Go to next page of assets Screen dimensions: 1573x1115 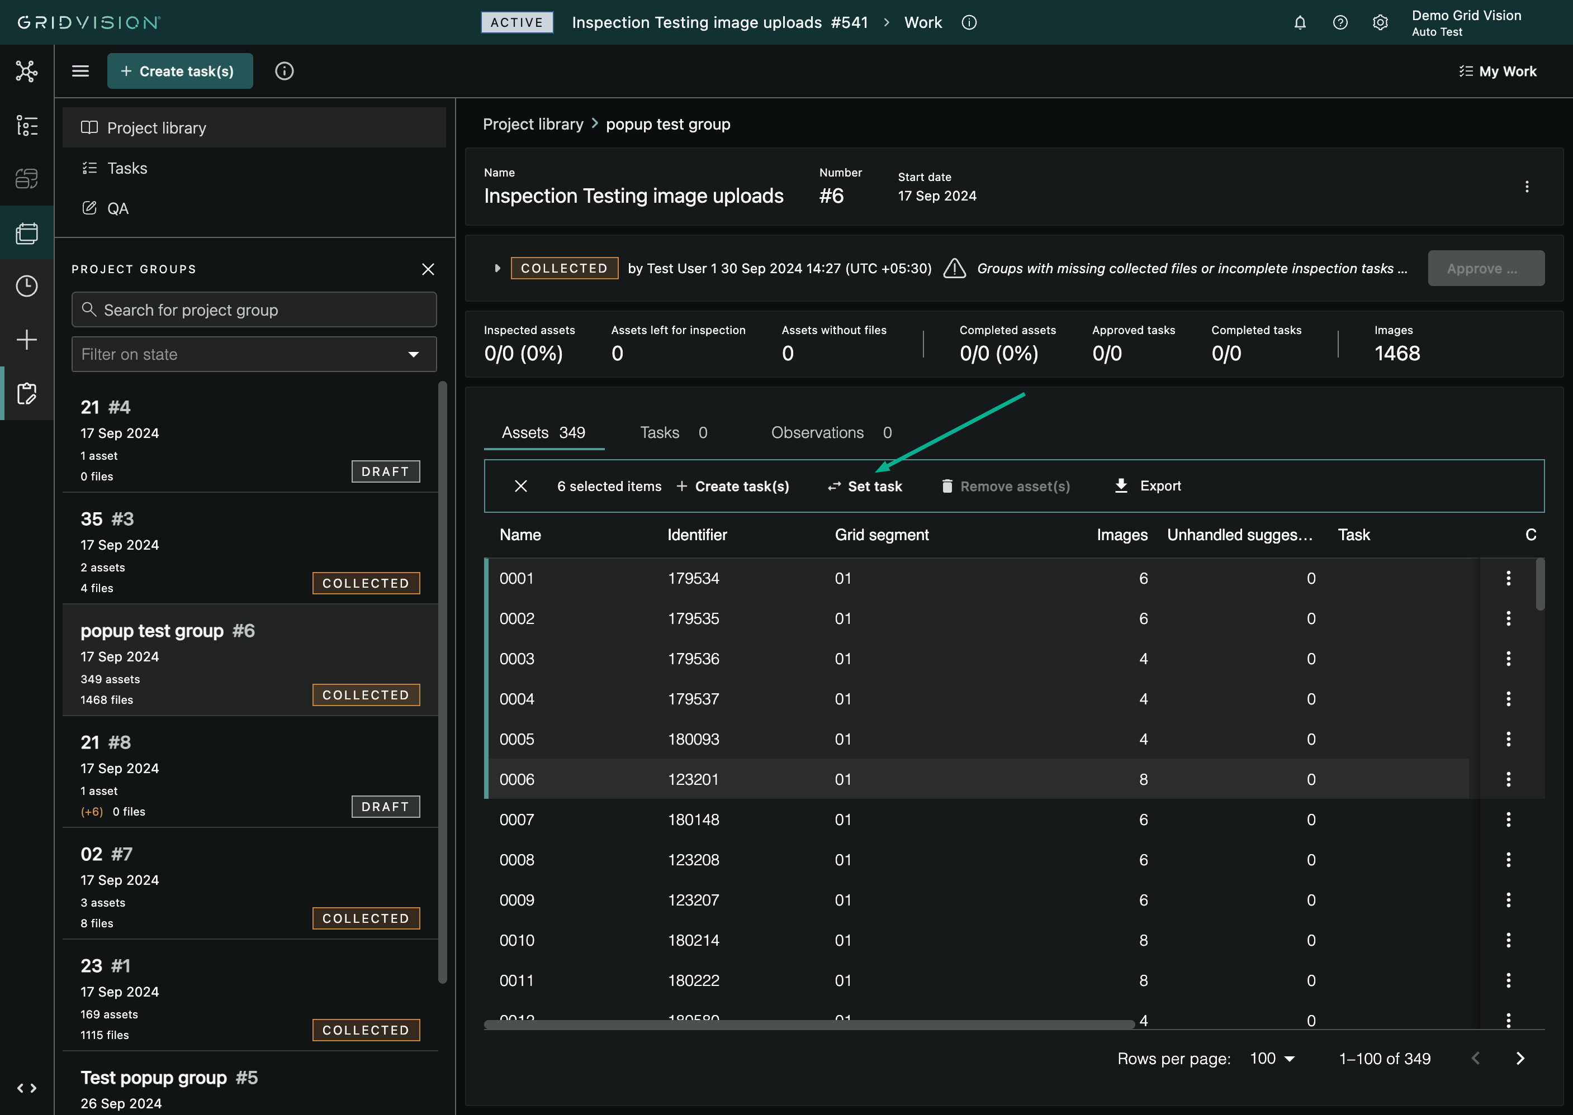coord(1520,1059)
